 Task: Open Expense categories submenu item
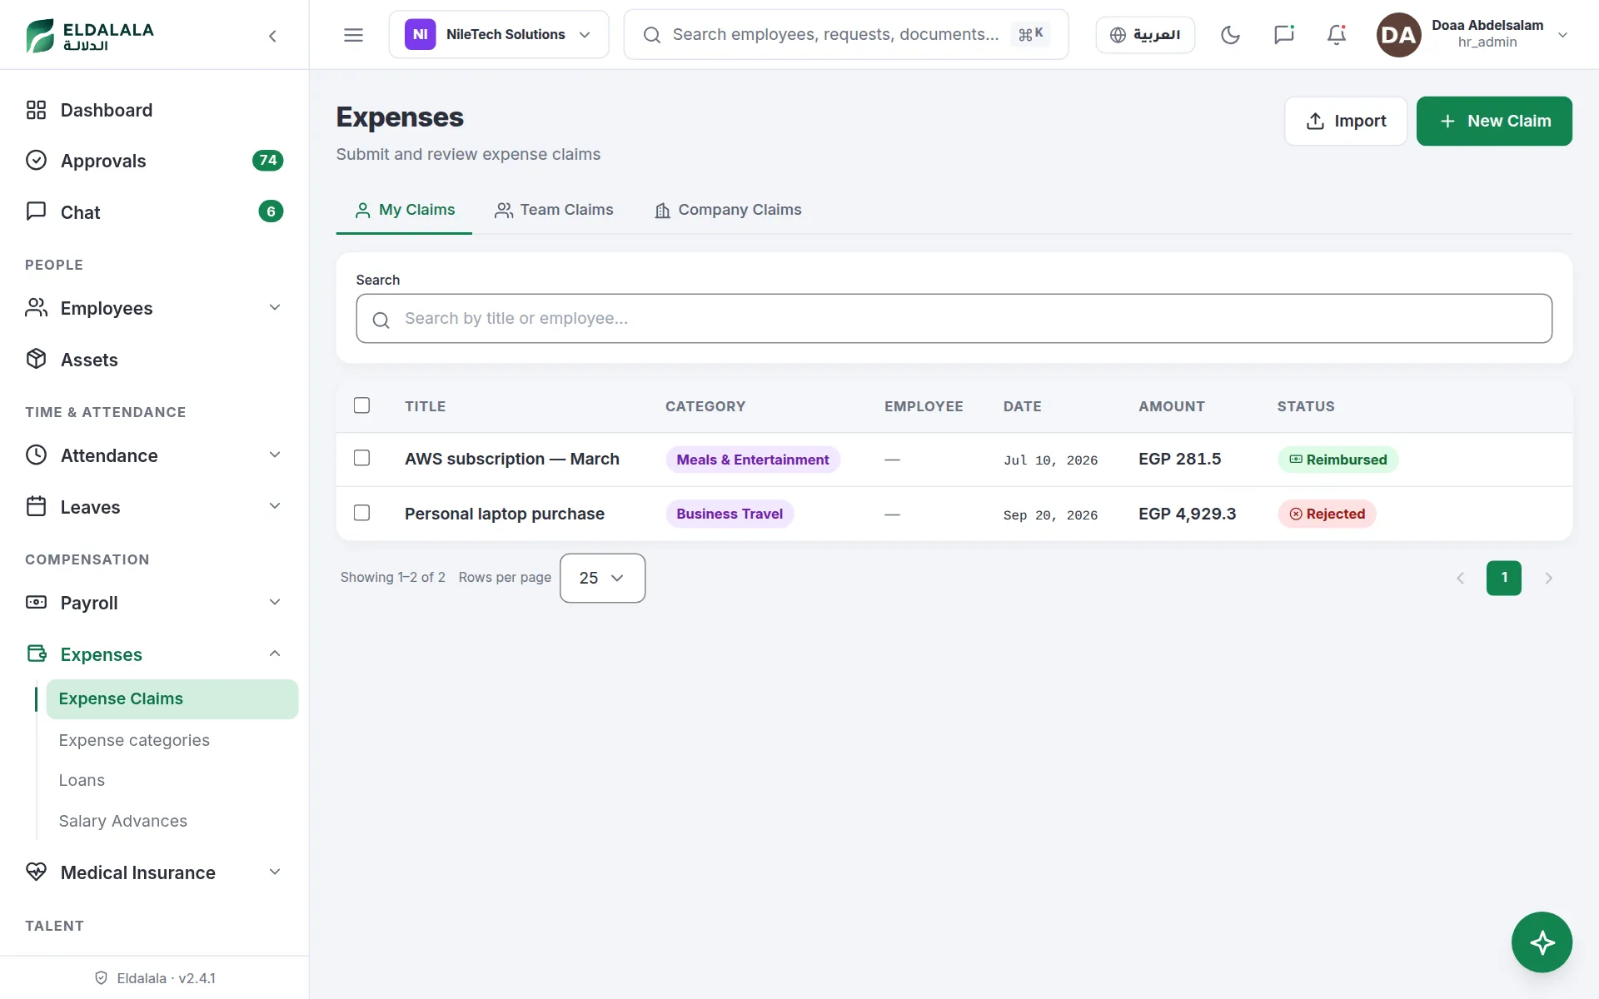[172, 740]
